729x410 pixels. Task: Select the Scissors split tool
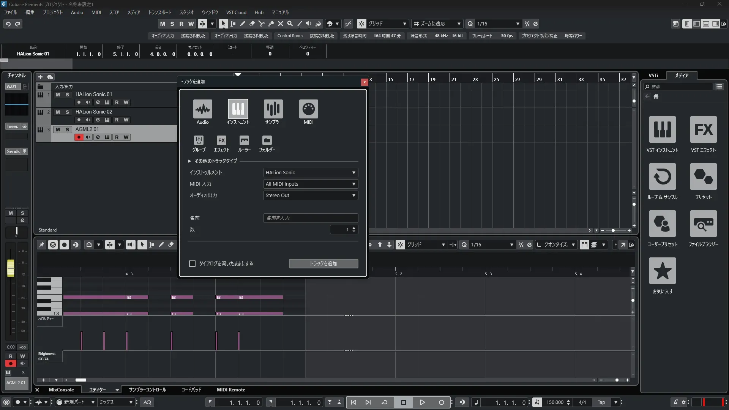[x=261, y=24]
